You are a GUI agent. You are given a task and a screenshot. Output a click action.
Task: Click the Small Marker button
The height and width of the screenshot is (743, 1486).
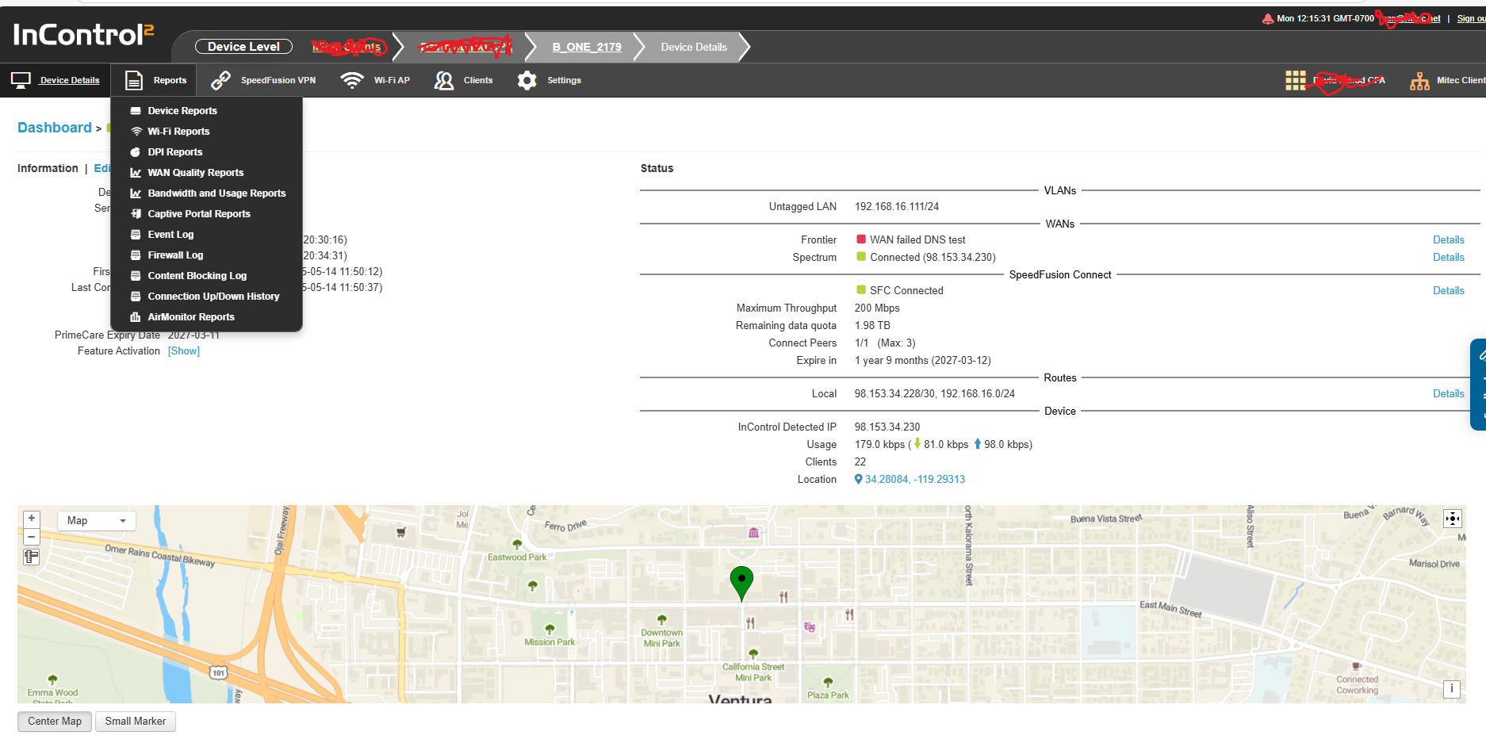coord(136,722)
